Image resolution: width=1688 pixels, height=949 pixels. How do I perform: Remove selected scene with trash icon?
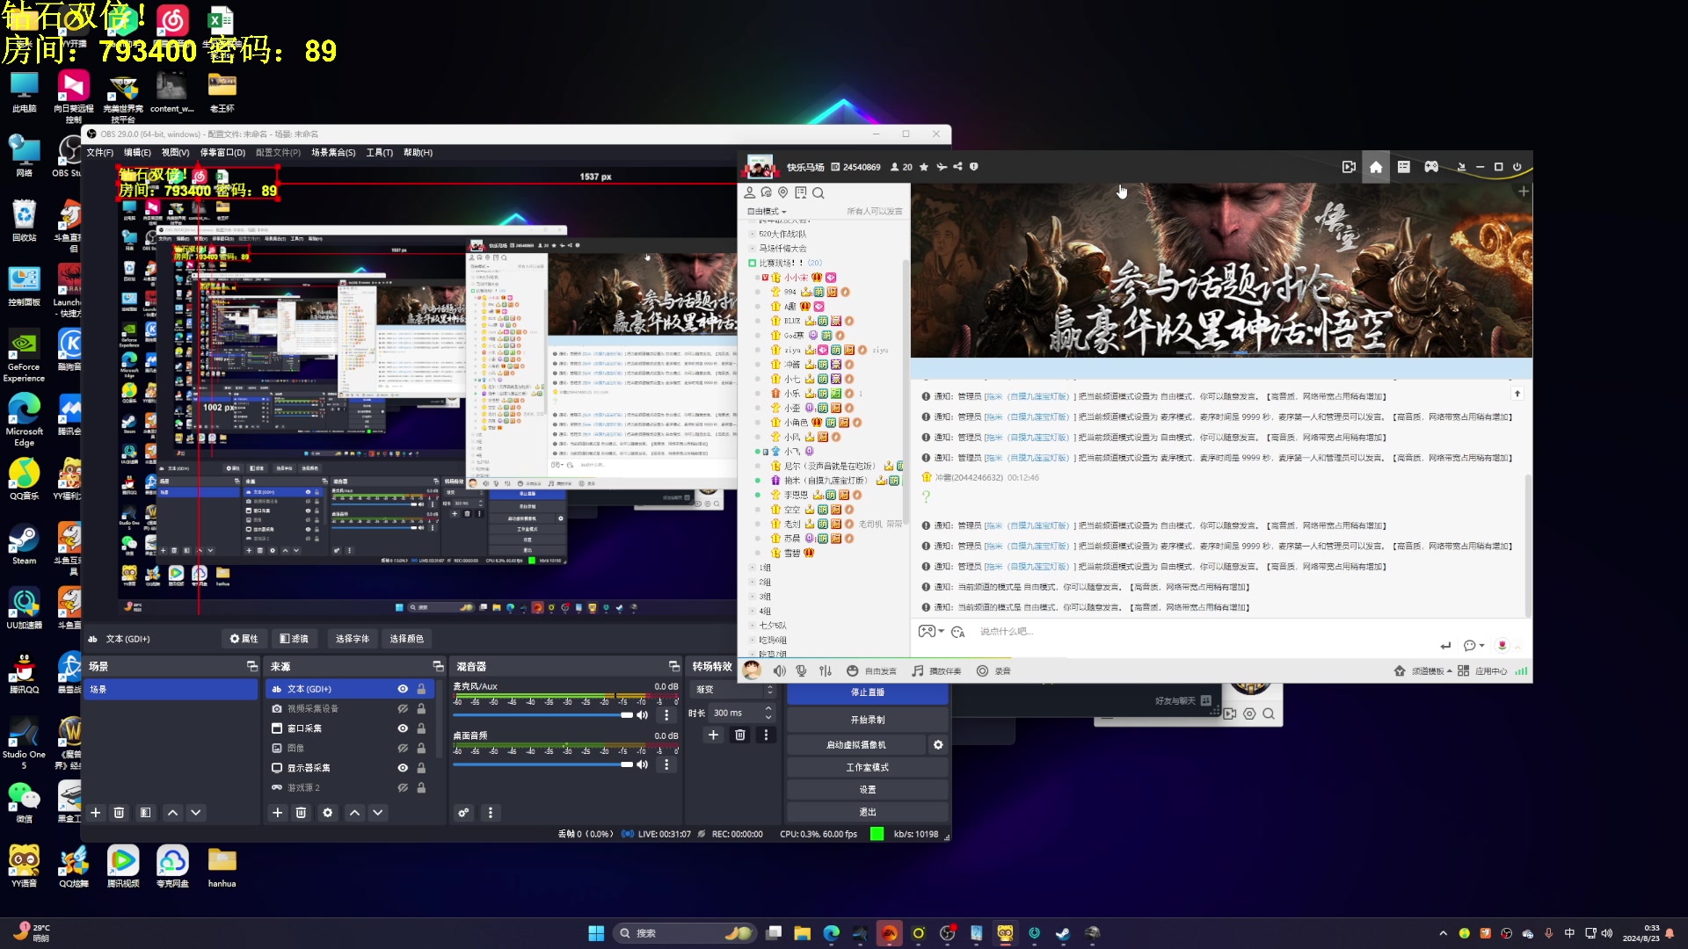[x=119, y=813]
